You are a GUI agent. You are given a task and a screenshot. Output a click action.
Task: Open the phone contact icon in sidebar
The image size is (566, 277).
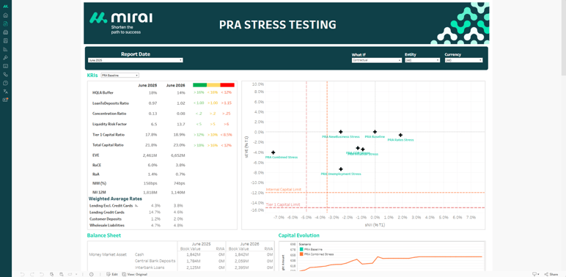point(5,75)
